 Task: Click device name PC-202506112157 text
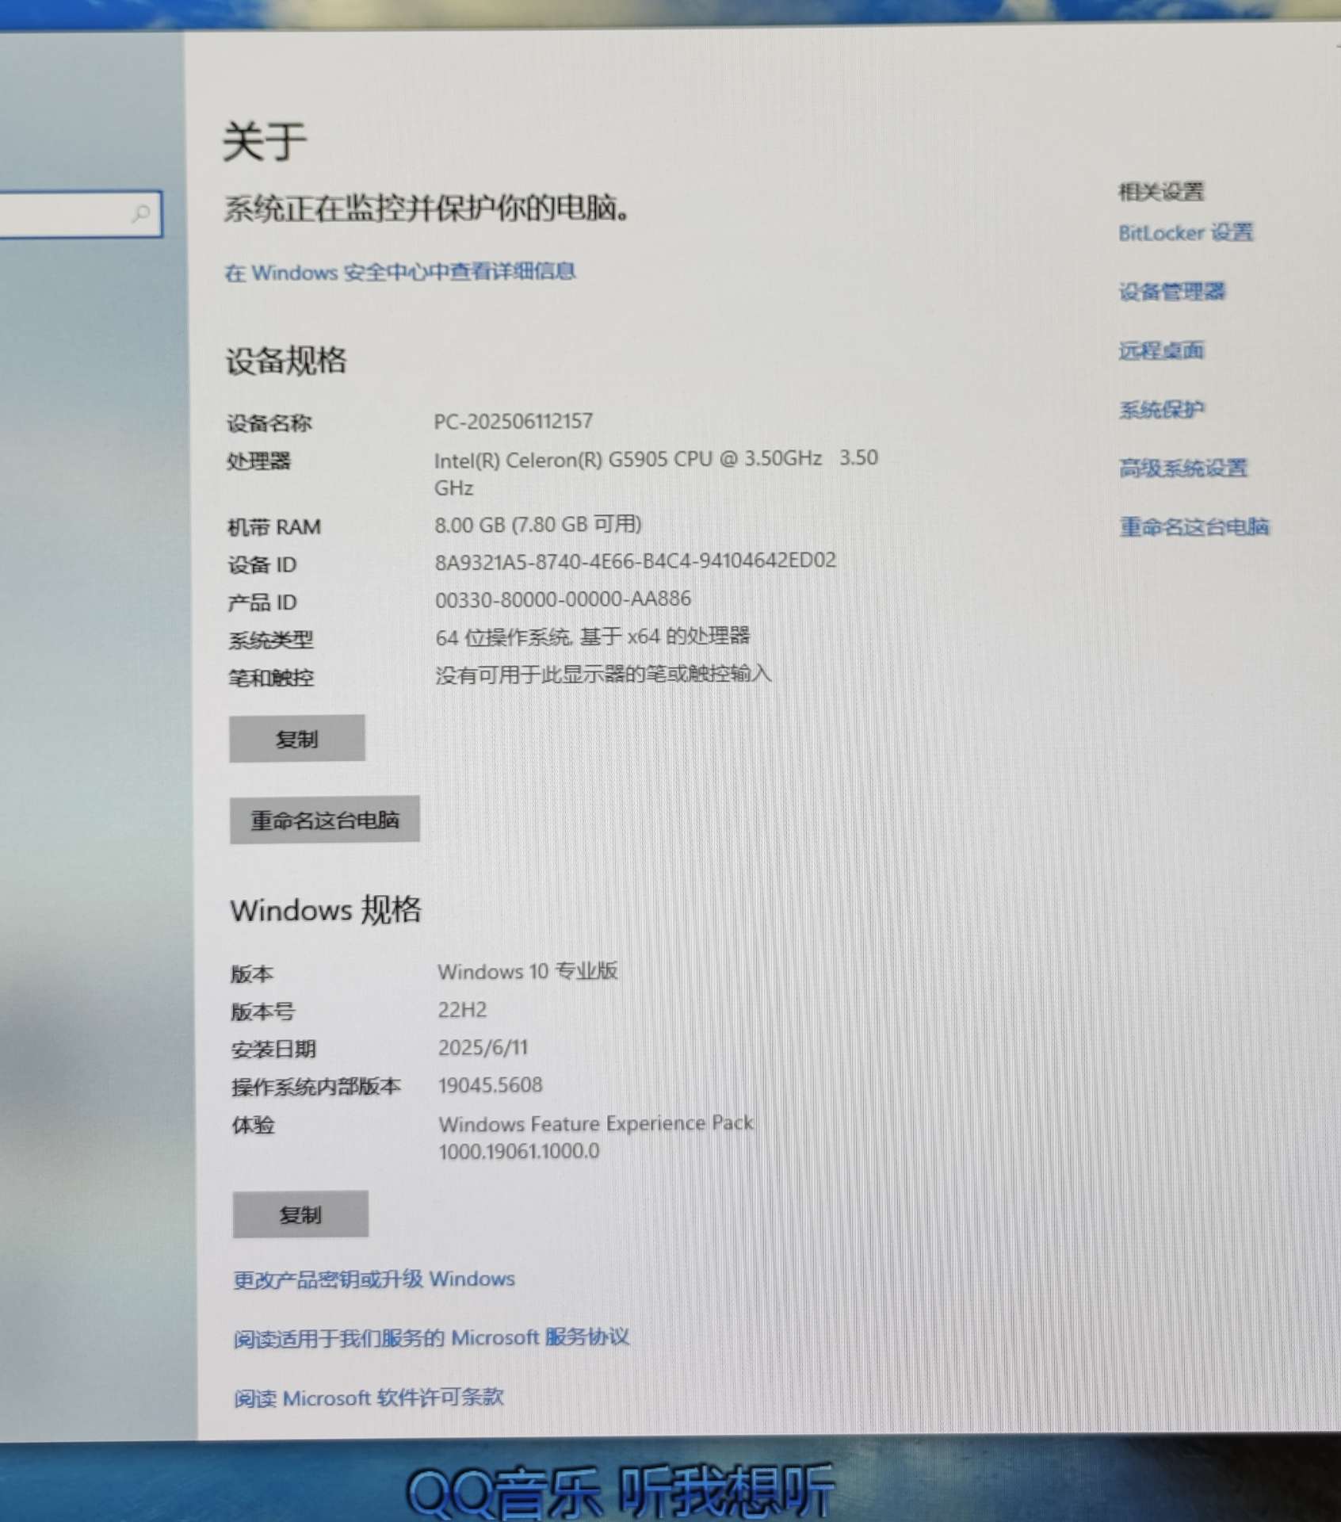(x=513, y=421)
